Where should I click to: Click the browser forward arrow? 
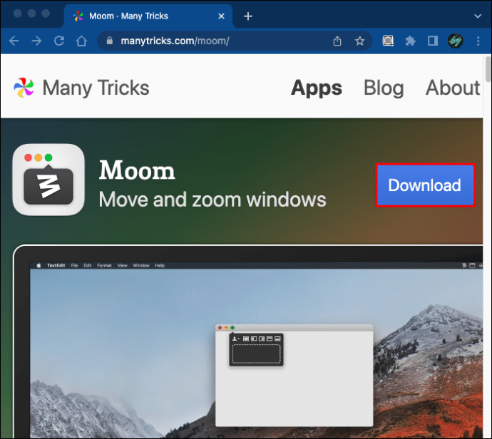point(36,41)
